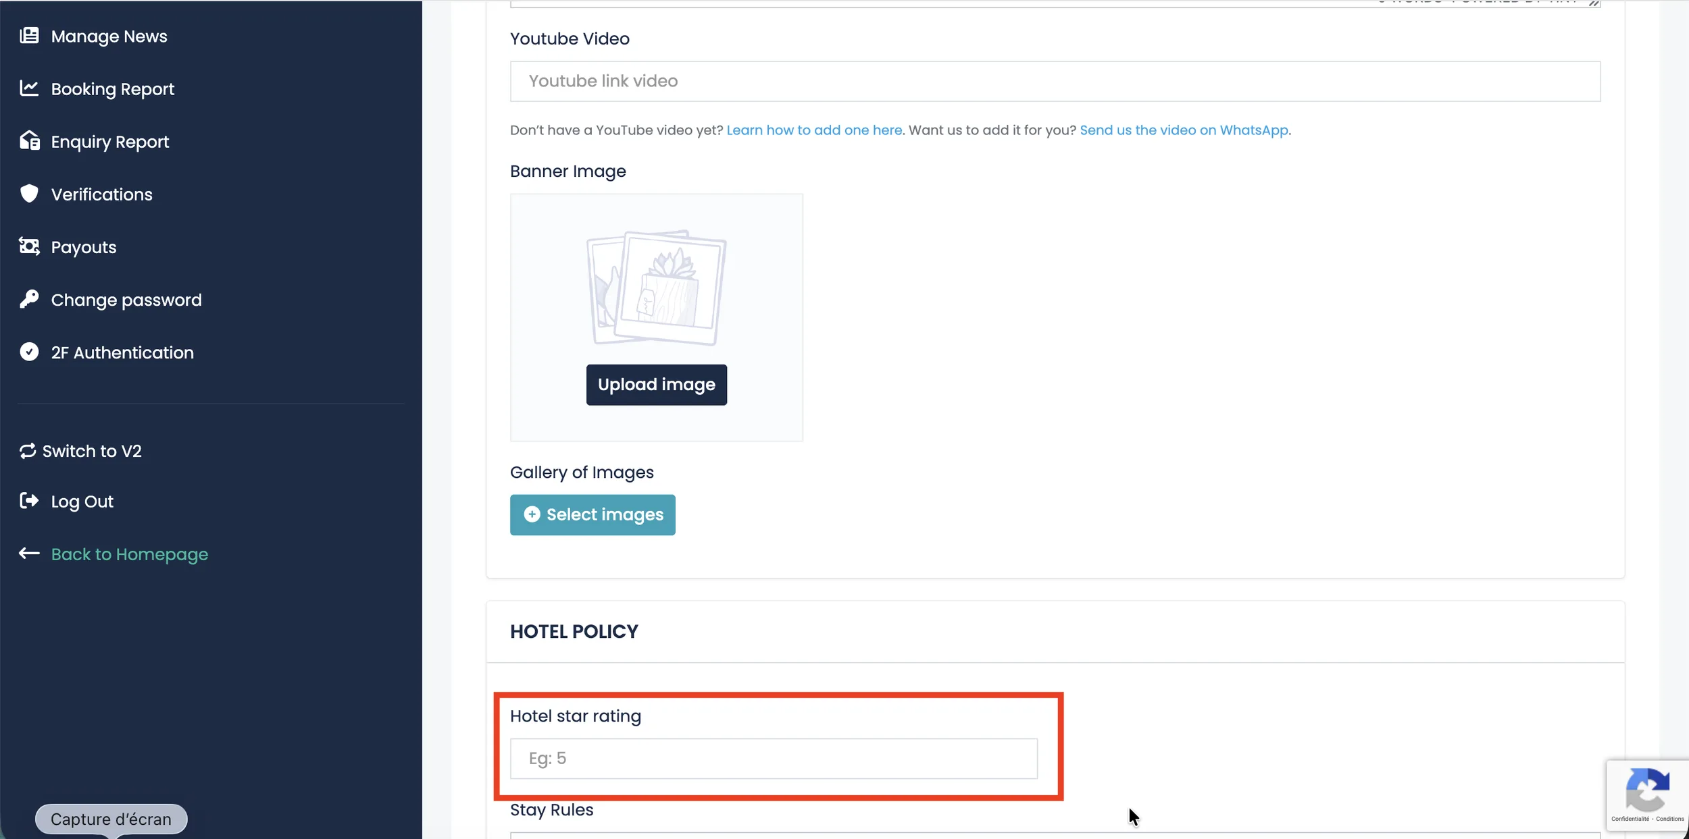Viewport: 1689px width, 839px height.
Task: Follow the Back to Homepage link
Action: (129, 554)
